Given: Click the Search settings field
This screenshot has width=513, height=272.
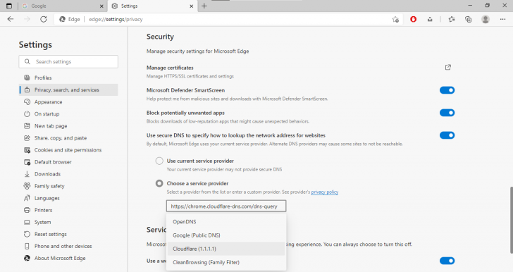Looking at the screenshot, I should pyautogui.click(x=68, y=61).
